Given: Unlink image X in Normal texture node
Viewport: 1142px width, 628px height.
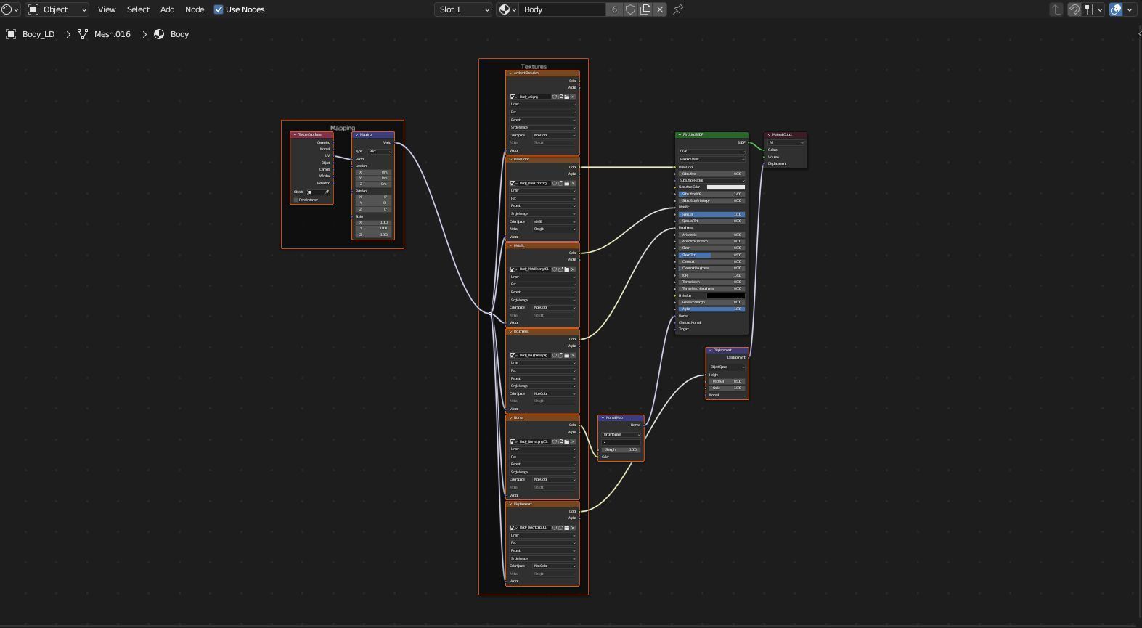Looking at the screenshot, I should [x=573, y=441].
